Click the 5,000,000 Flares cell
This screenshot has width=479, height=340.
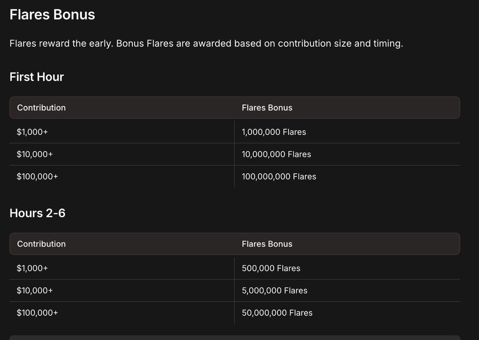(x=275, y=291)
